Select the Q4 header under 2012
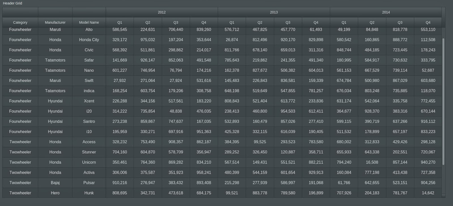The height and width of the screenshot is (206, 453). click(204, 22)
